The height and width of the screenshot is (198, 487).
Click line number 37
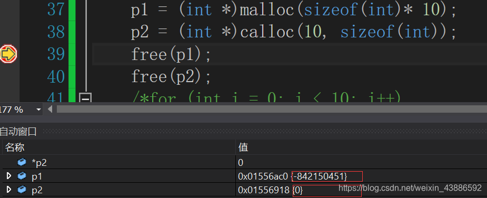coord(56,10)
